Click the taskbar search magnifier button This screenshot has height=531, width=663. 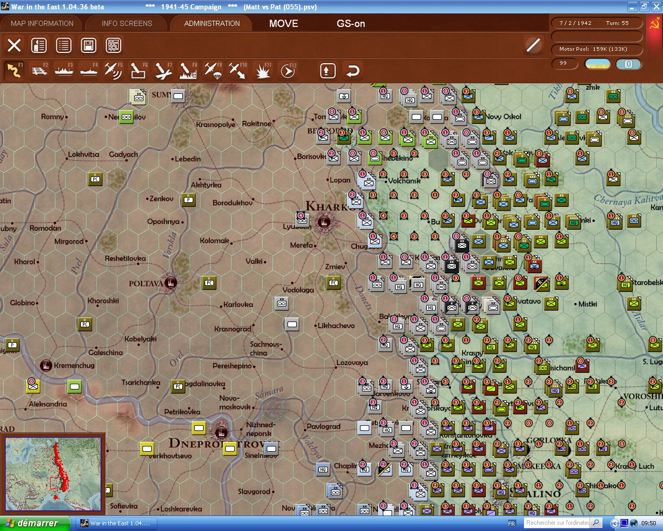click(x=596, y=523)
